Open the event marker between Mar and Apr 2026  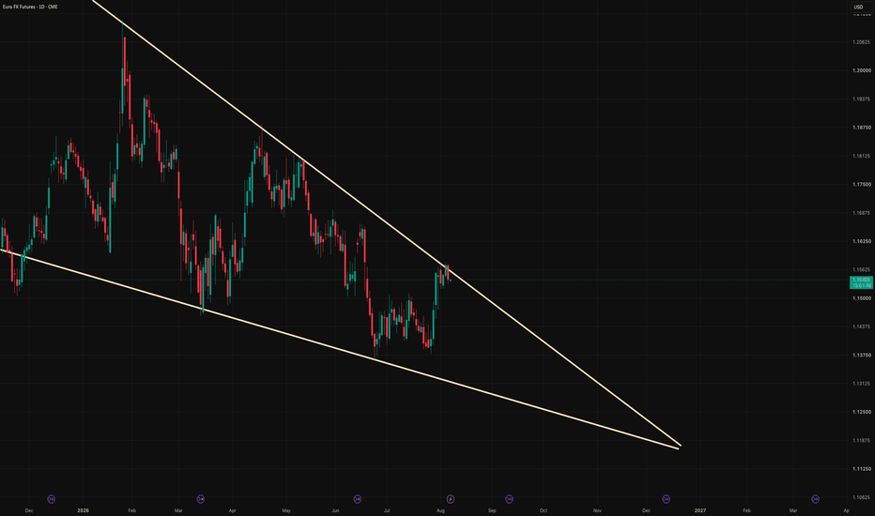[201, 499]
